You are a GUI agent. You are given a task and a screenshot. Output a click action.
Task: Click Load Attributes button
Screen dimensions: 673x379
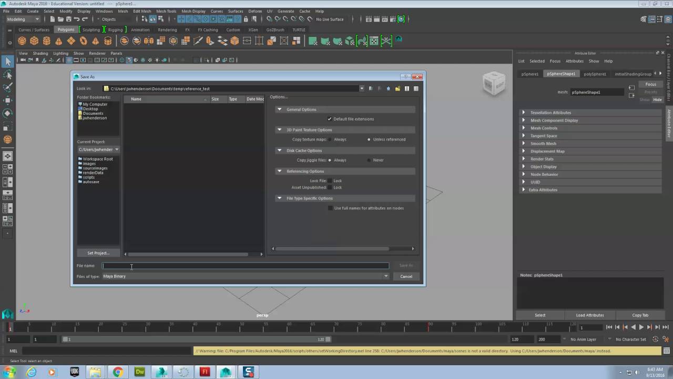[590, 315]
